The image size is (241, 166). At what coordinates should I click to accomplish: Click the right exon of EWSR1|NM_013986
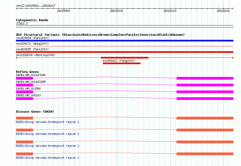205,92
